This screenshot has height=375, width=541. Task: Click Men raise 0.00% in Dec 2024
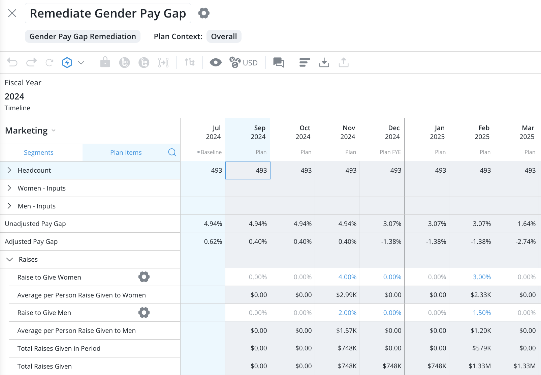coord(382,313)
